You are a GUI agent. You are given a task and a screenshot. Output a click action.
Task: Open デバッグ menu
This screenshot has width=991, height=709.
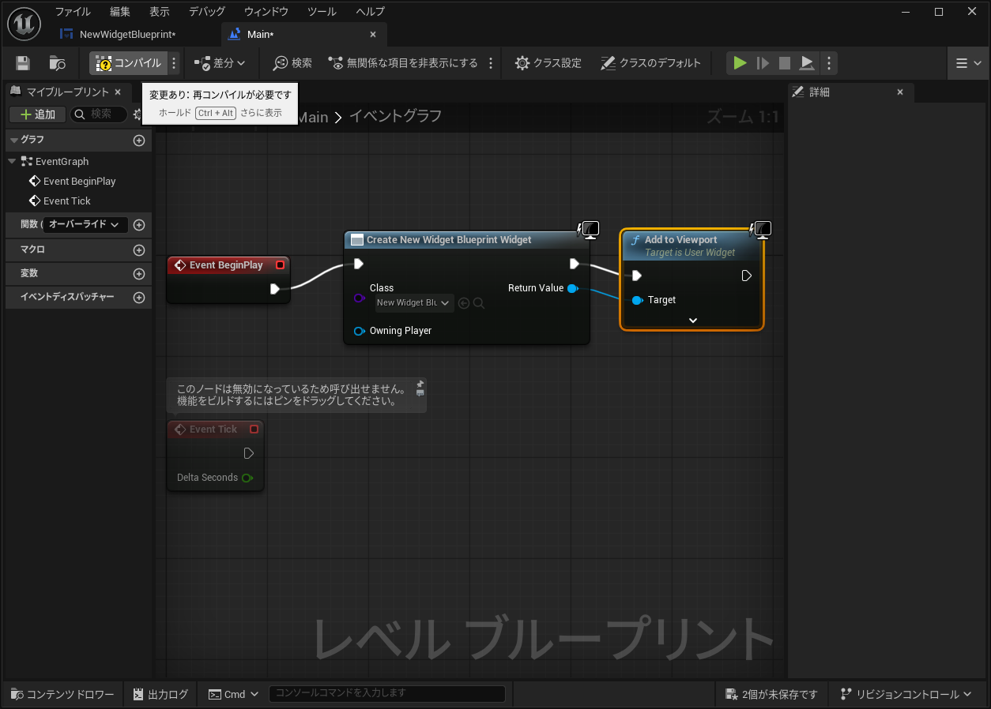(207, 12)
